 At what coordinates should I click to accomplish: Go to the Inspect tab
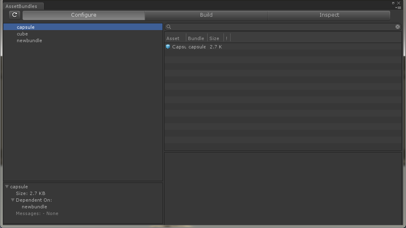329,15
